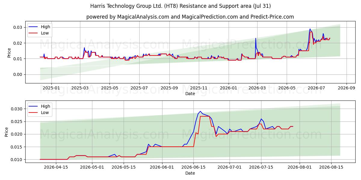Click the 2026-06-01 tick label
Image resolution: width=361 pixels, height=180 pixels.
pyautogui.click(x=162, y=167)
